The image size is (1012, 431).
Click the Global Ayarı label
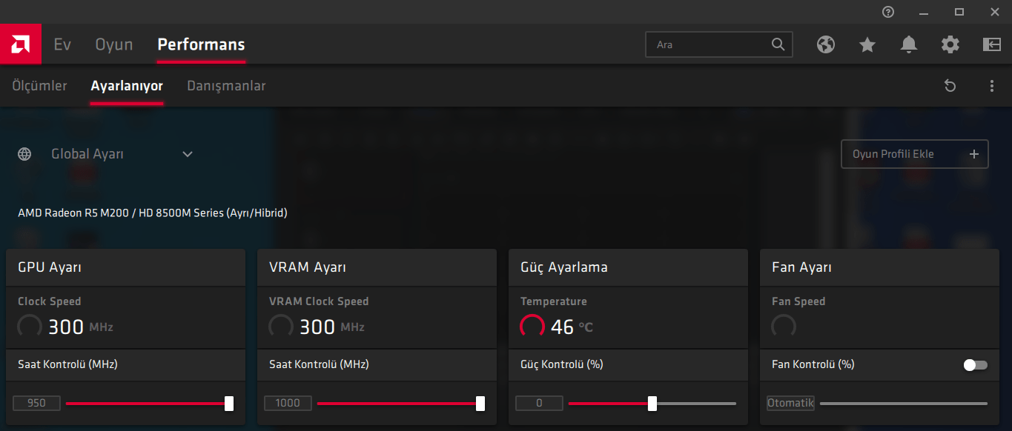[87, 154]
